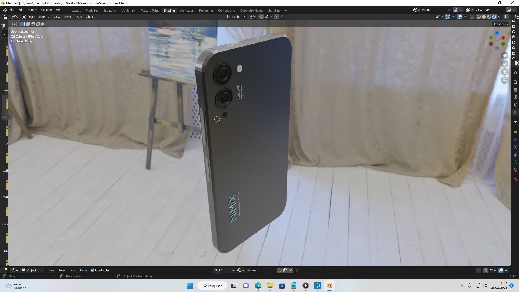This screenshot has width=519, height=292.
Task: Open the Texture properties tab
Action: (x=515, y=180)
